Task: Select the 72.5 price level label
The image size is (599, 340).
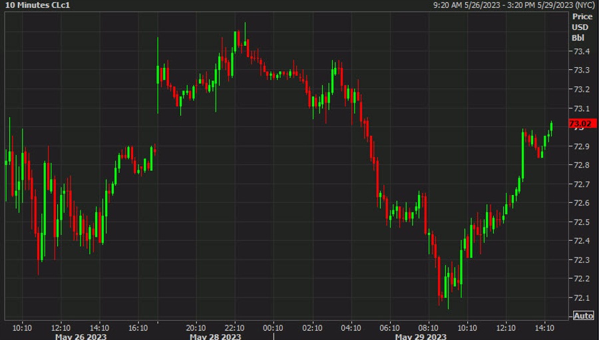Action: pos(582,222)
